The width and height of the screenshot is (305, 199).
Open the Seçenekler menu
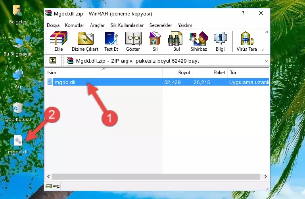pyautogui.click(x=161, y=25)
